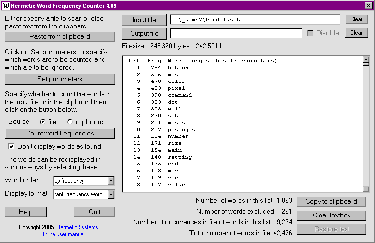Image resolution: width=375 pixels, height=243 pixels.
Task: Open the Display format dropdown
Action: (111, 194)
